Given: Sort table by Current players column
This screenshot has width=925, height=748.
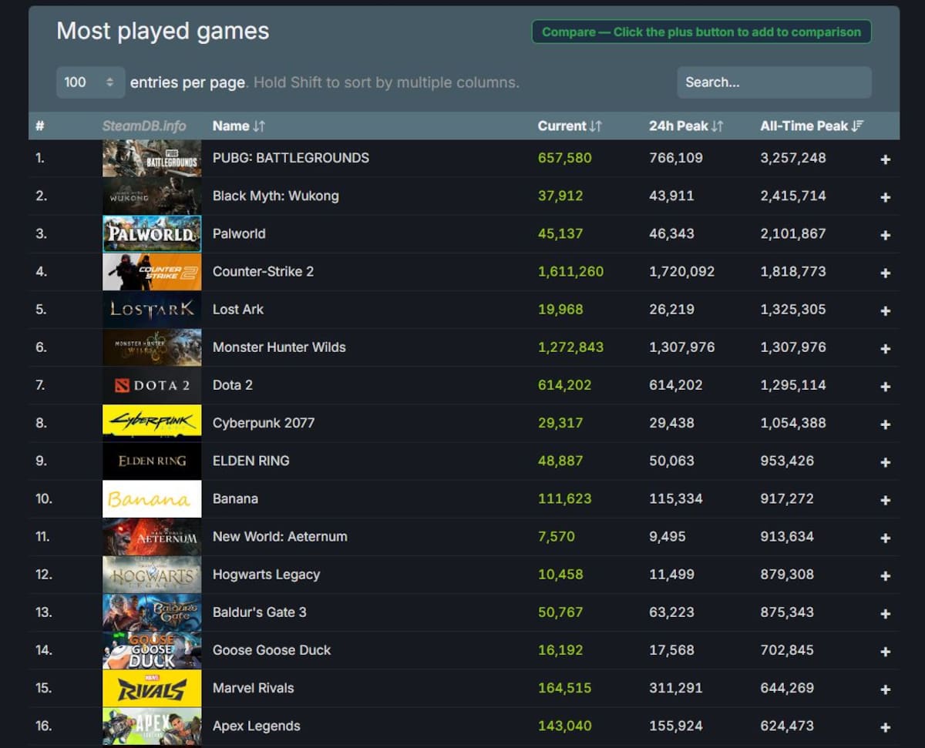Looking at the screenshot, I should tap(570, 126).
